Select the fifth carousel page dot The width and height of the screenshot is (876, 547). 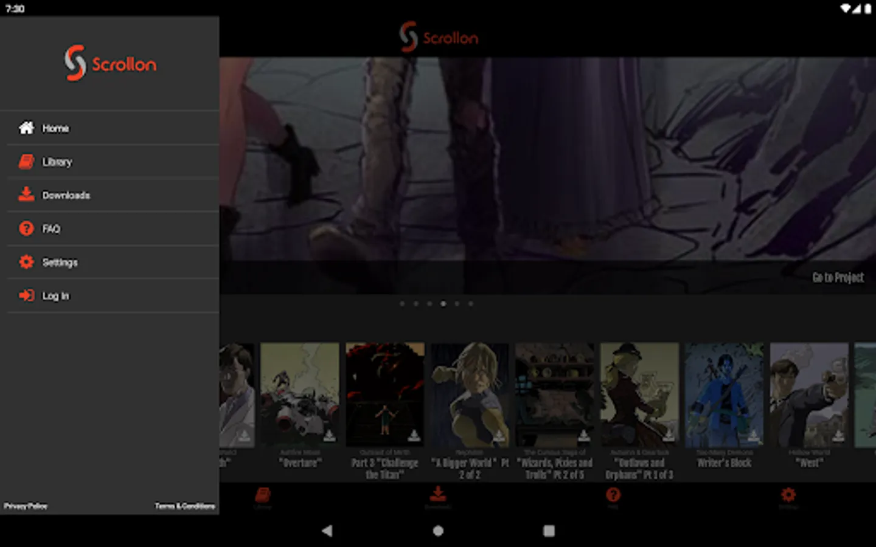click(457, 303)
